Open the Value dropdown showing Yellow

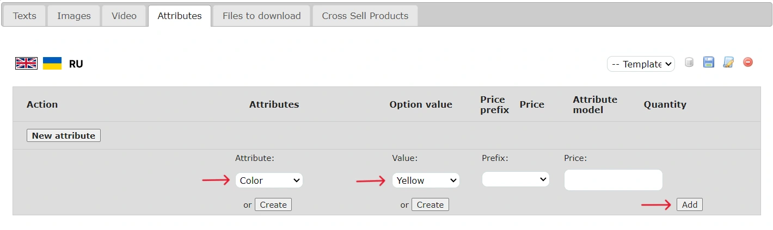click(426, 181)
